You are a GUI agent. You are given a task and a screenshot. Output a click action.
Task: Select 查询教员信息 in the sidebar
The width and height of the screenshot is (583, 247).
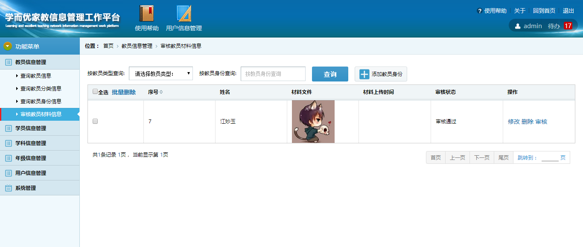[x=36, y=76]
